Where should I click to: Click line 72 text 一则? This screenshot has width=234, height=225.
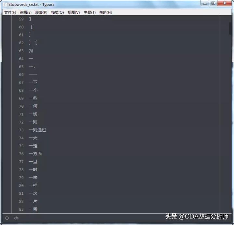tap(33, 122)
